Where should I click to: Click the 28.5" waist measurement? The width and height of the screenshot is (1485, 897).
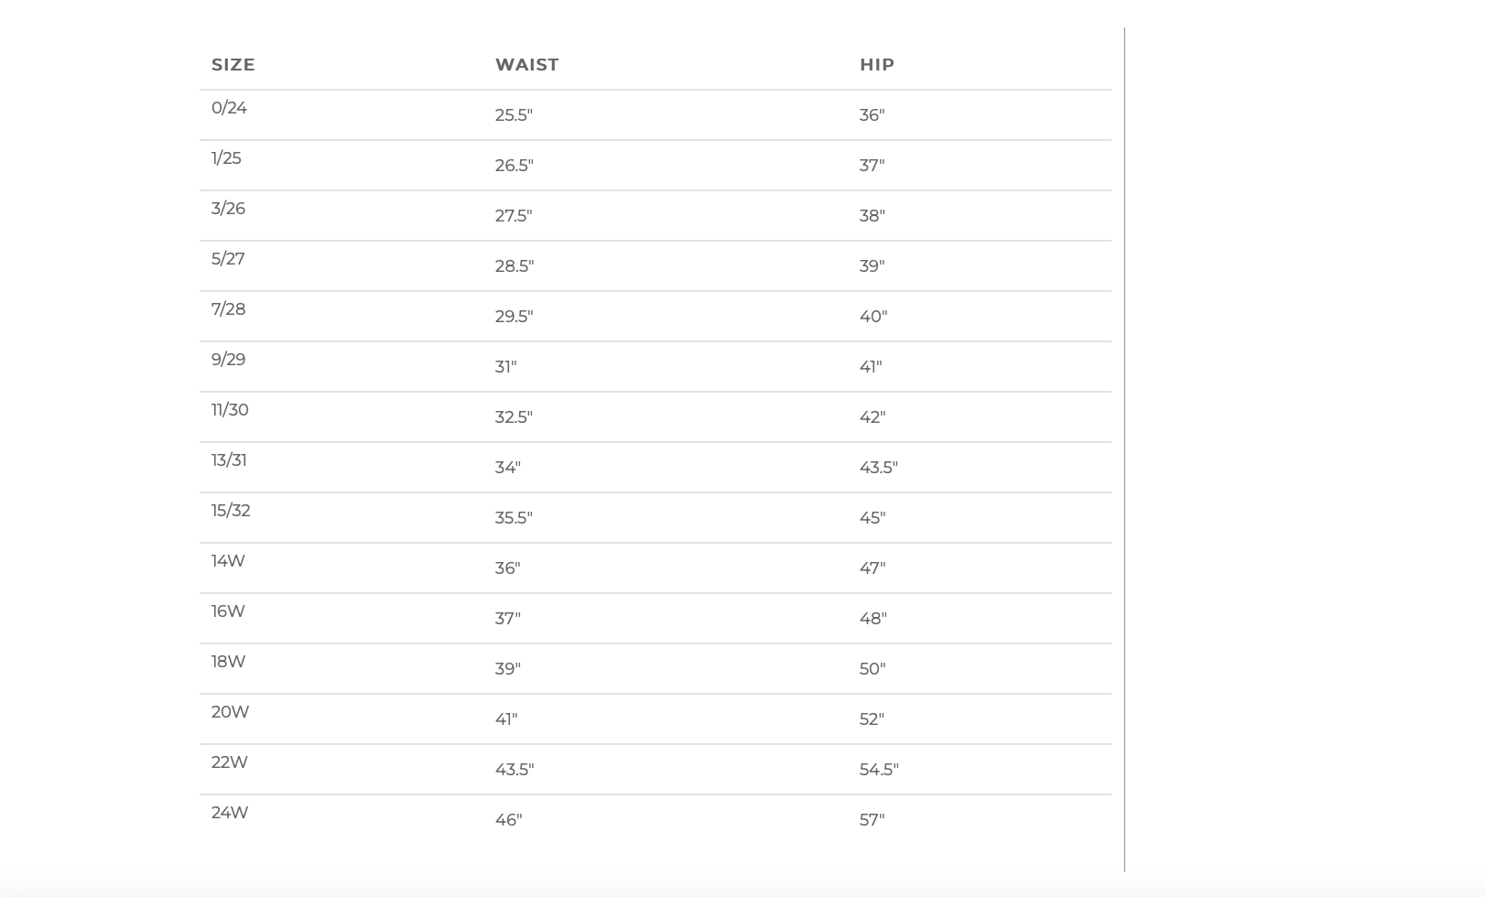click(x=515, y=266)
